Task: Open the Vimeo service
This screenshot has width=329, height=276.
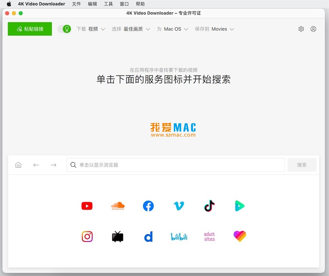Action: pos(178,206)
